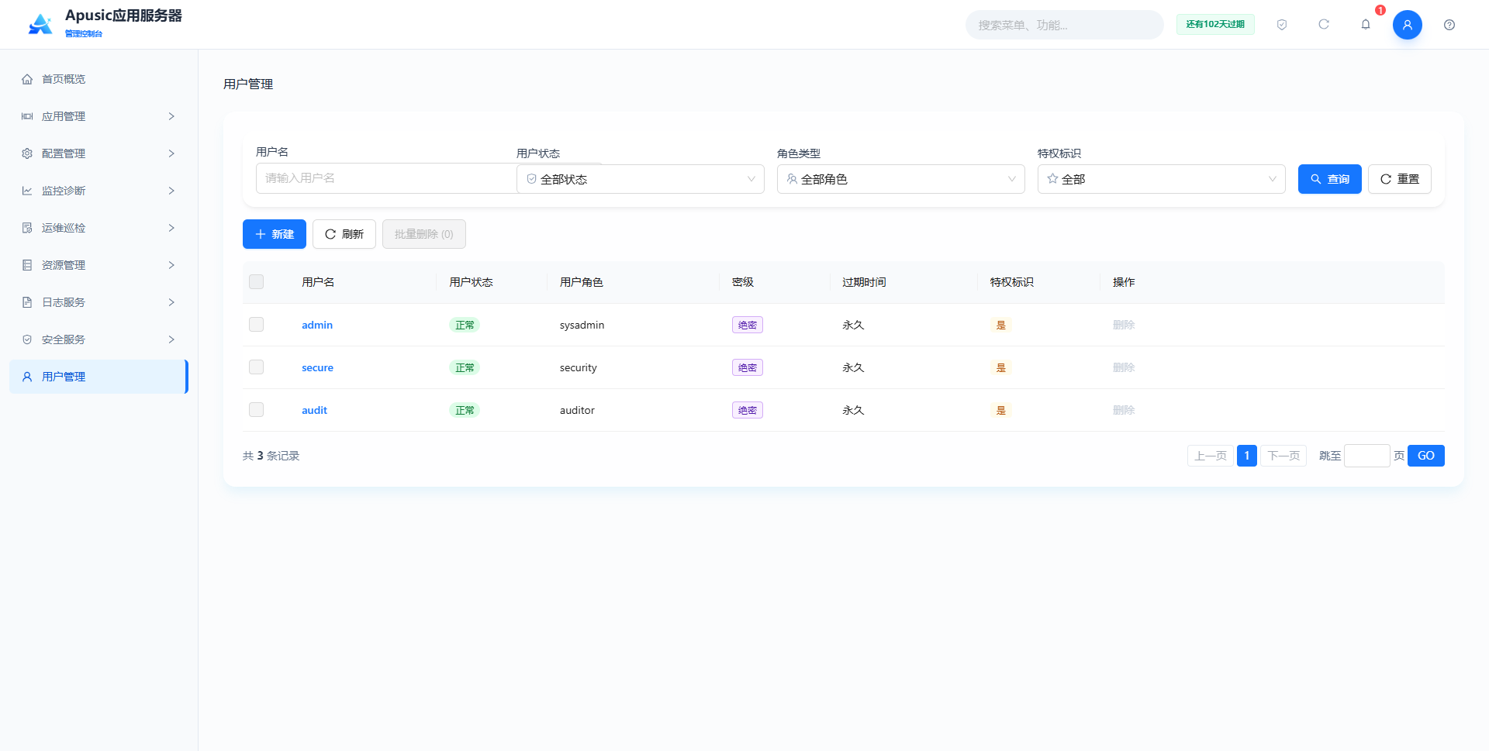Screen dimensions: 1489x751
Task: Open the 特权标识 全部 dropdown
Action: click(1162, 179)
